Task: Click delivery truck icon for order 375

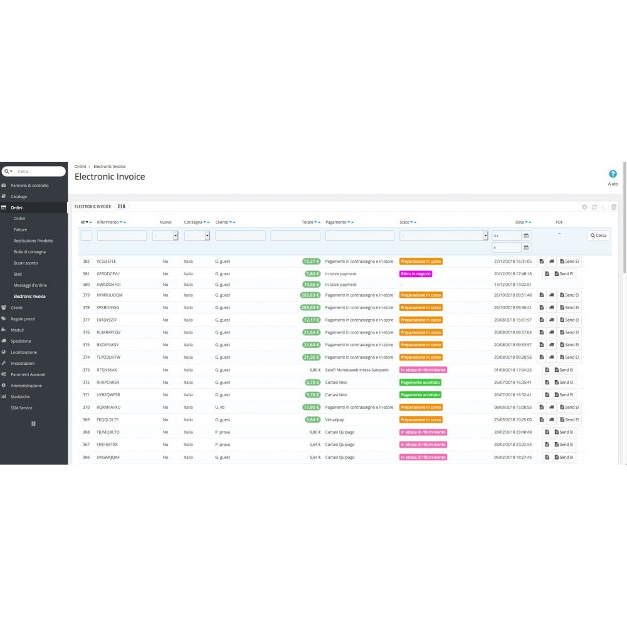Action: 551,345
